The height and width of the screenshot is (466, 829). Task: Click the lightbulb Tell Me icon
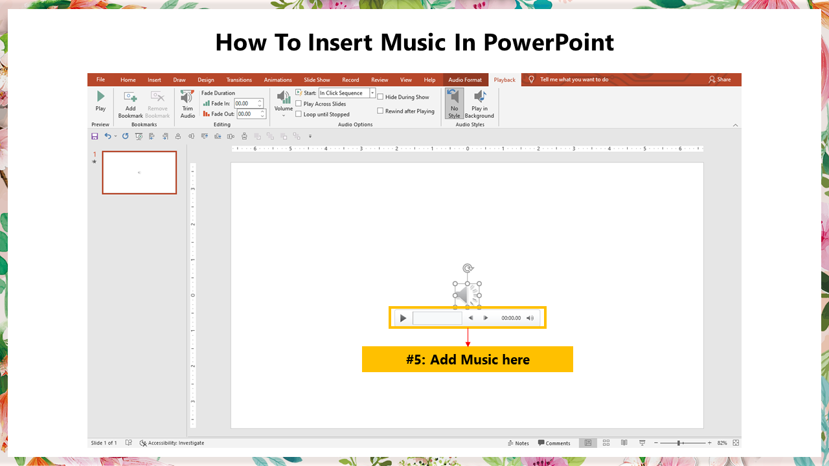coord(532,80)
